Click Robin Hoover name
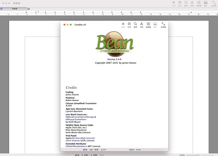Screen dimensions: 218x156 72,100
